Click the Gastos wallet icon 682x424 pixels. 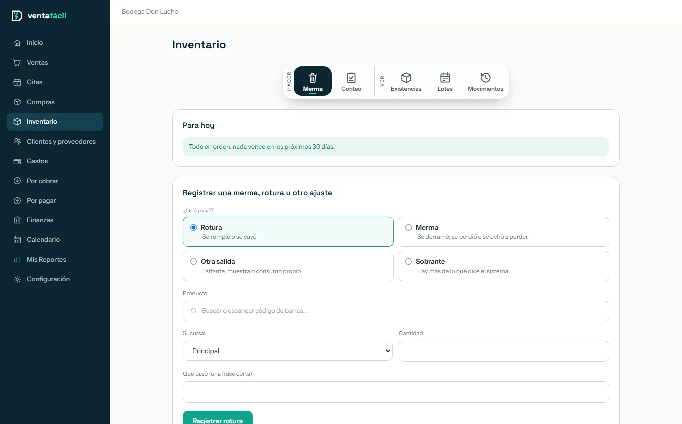point(17,161)
